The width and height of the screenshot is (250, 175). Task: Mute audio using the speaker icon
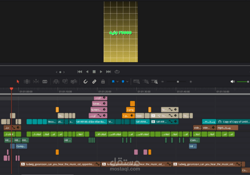(232, 82)
